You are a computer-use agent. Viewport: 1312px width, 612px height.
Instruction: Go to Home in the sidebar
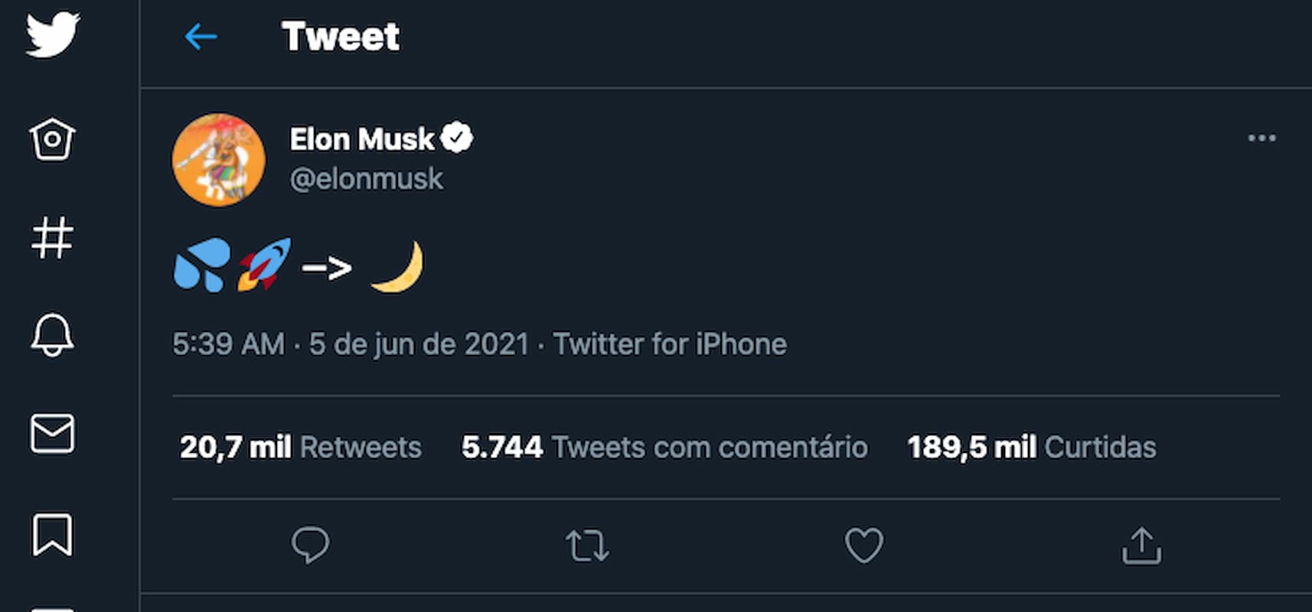[52, 139]
